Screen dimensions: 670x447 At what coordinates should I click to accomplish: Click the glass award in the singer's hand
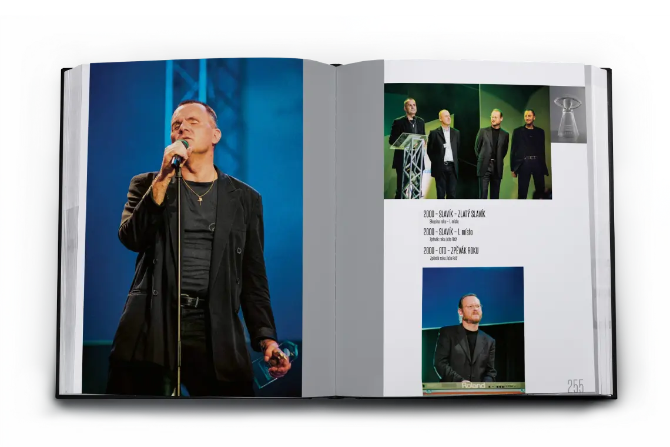coord(275,361)
